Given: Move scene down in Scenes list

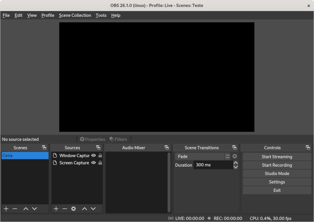Looking at the screenshot, I should 35,209.
